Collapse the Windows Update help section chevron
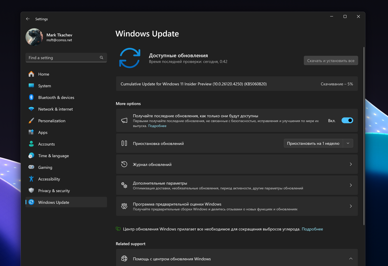 tap(351, 258)
